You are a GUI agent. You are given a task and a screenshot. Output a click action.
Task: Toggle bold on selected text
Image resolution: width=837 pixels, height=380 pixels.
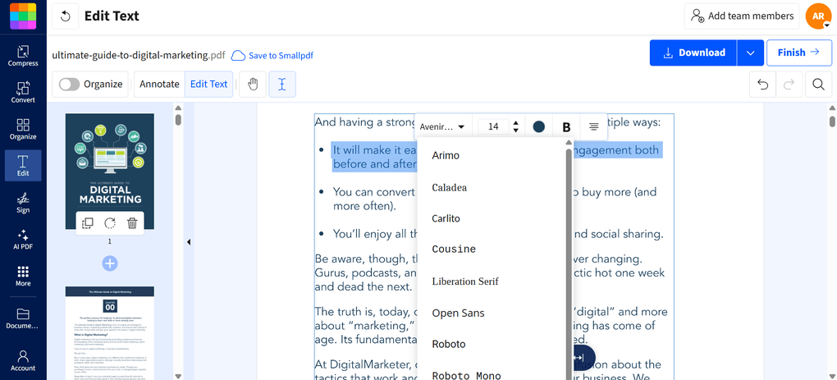pos(566,127)
